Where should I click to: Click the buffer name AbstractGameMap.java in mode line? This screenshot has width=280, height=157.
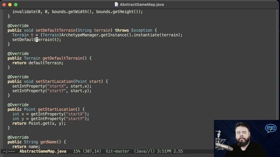(43, 151)
